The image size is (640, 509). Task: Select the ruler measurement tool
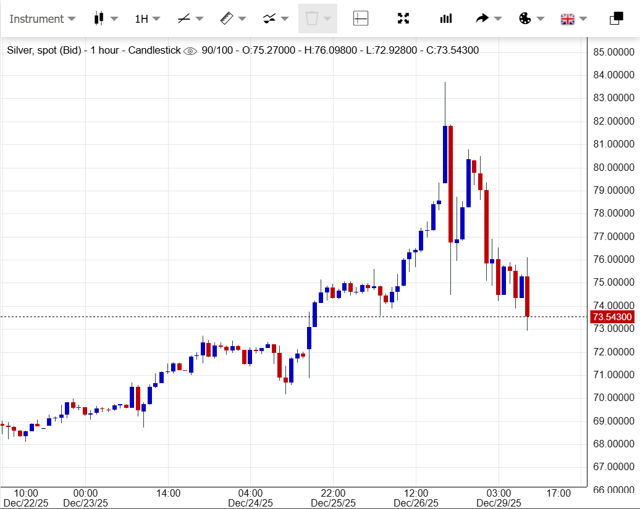coord(226,19)
